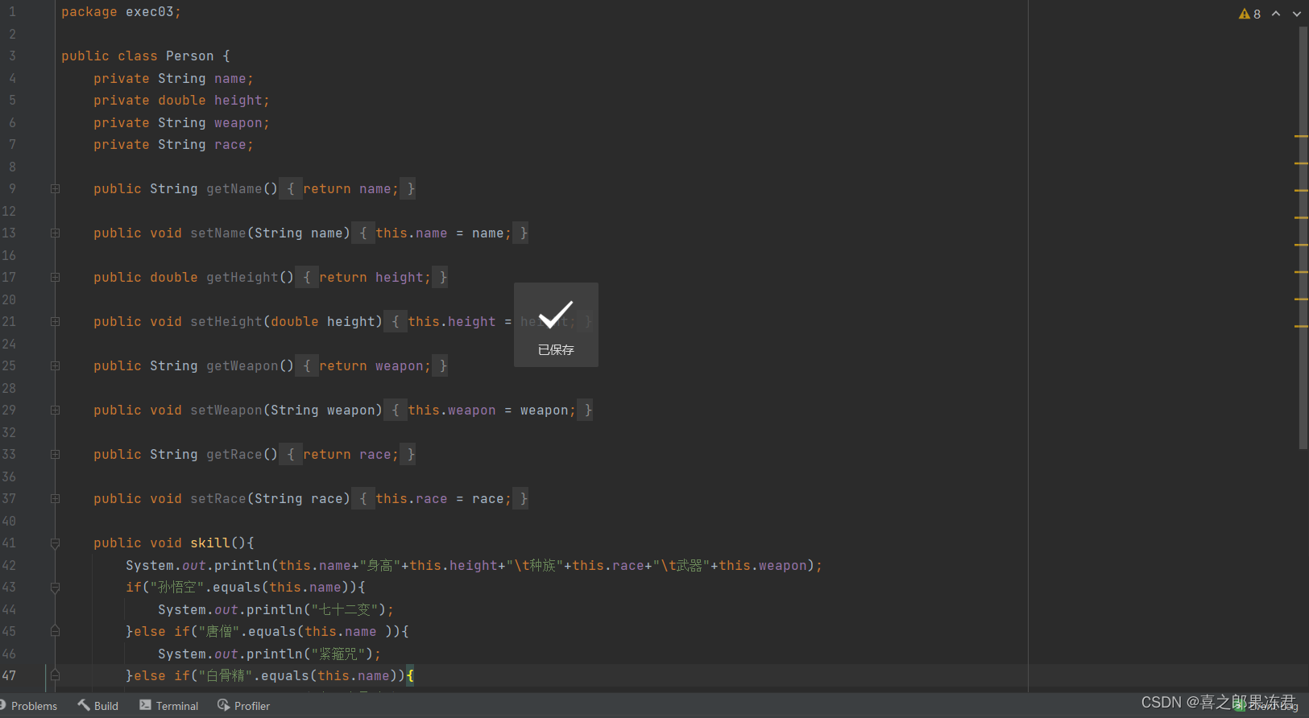The height and width of the screenshot is (718, 1309).
Task: Click line number 47 in the gutter
Action: 10,676
